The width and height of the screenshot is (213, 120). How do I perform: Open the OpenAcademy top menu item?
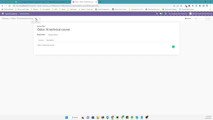pos(24,14)
